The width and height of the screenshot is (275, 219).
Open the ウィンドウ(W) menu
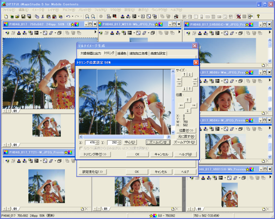tap(159, 10)
